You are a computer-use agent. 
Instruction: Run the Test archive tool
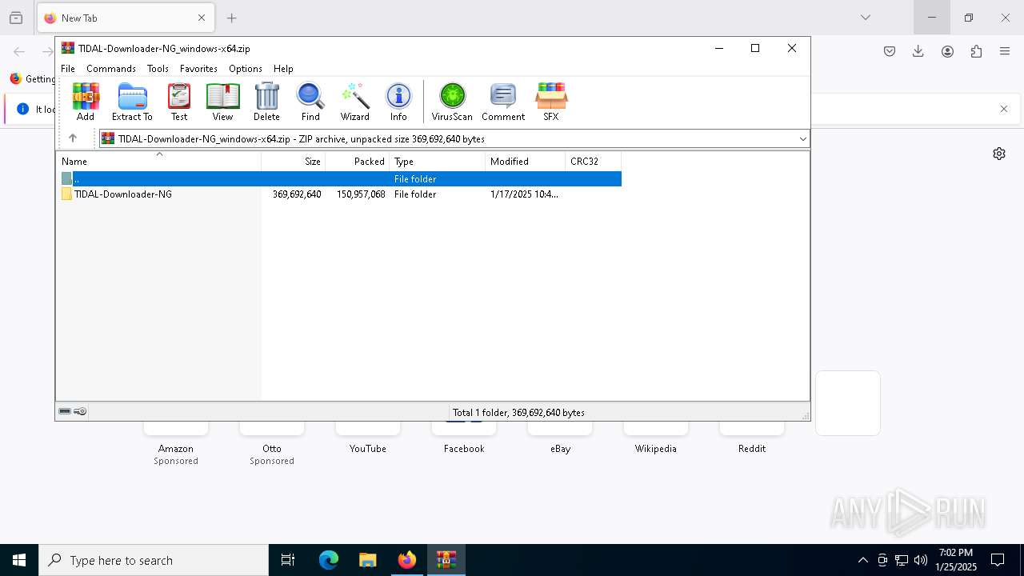179,102
